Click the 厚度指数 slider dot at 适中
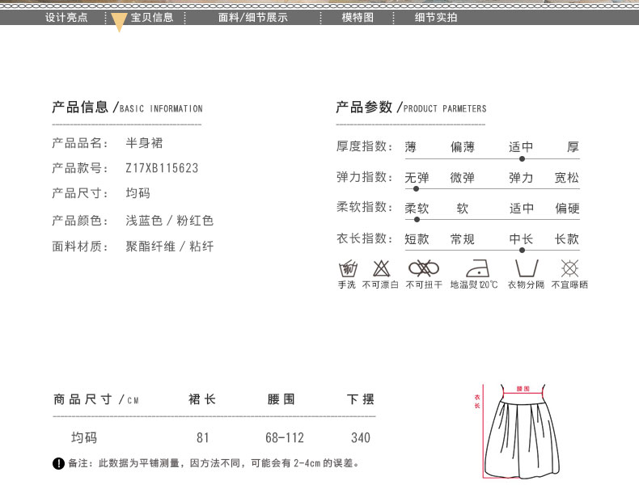 [522, 158]
